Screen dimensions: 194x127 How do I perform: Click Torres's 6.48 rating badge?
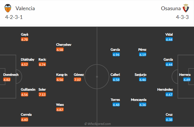pos(115,105)
